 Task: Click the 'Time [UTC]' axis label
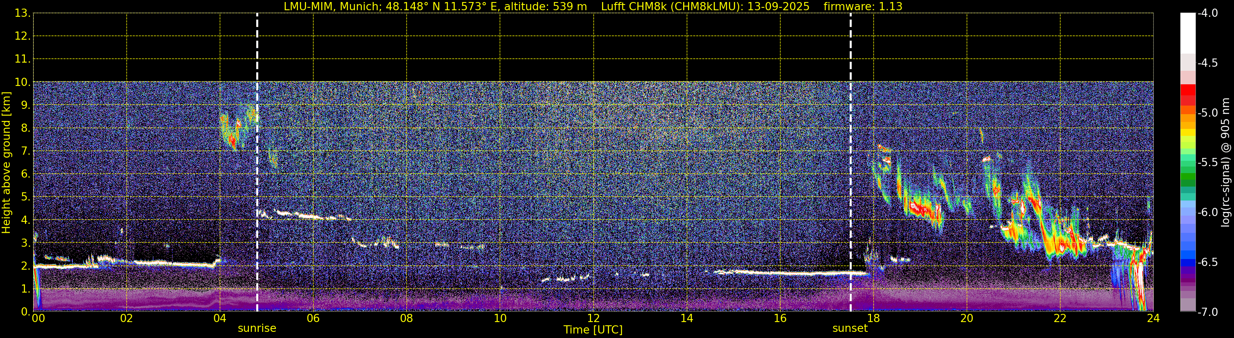pos(593,330)
